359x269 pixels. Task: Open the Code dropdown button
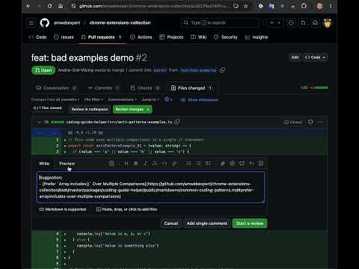coord(315,58)
